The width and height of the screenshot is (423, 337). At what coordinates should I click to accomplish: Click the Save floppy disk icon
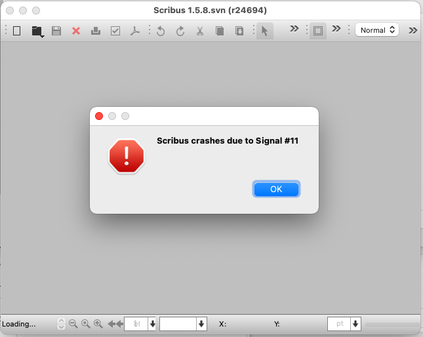pos(56,31)
